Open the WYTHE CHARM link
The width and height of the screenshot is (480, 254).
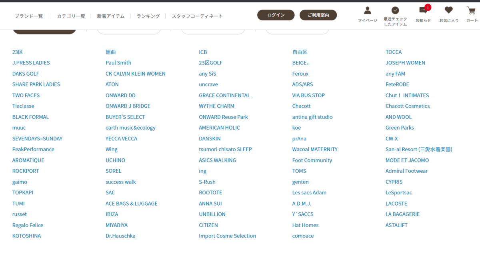click(x=216, y=106)
